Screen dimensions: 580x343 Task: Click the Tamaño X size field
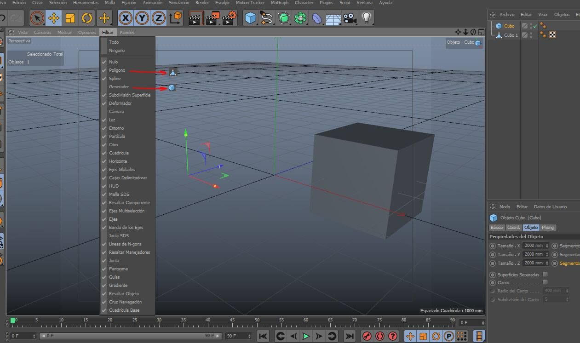(534, 246)
